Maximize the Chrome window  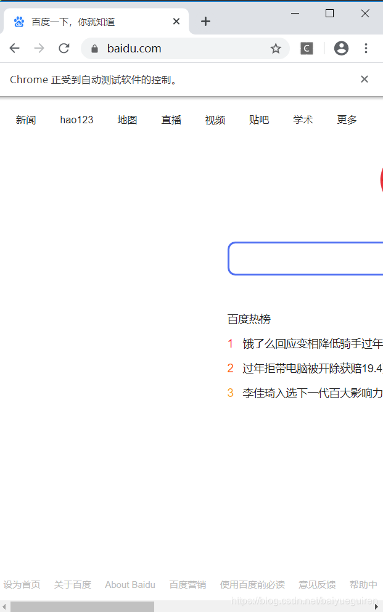pos(329,14)
